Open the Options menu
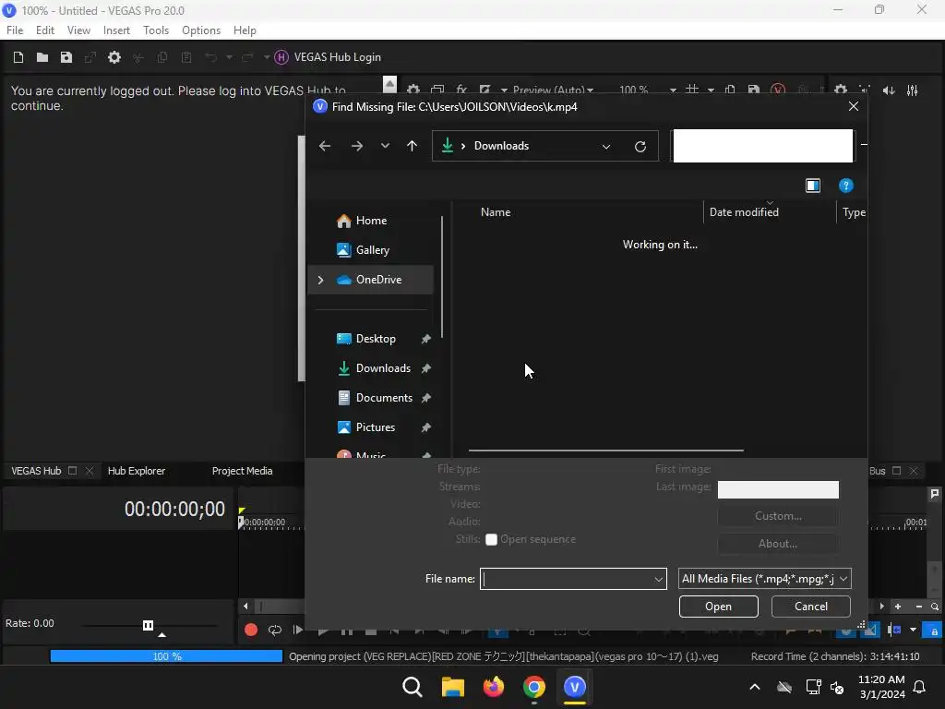Screen dimensions: 945x709 200,30
